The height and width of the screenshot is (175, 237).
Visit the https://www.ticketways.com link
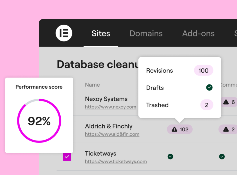pos(116,161)
